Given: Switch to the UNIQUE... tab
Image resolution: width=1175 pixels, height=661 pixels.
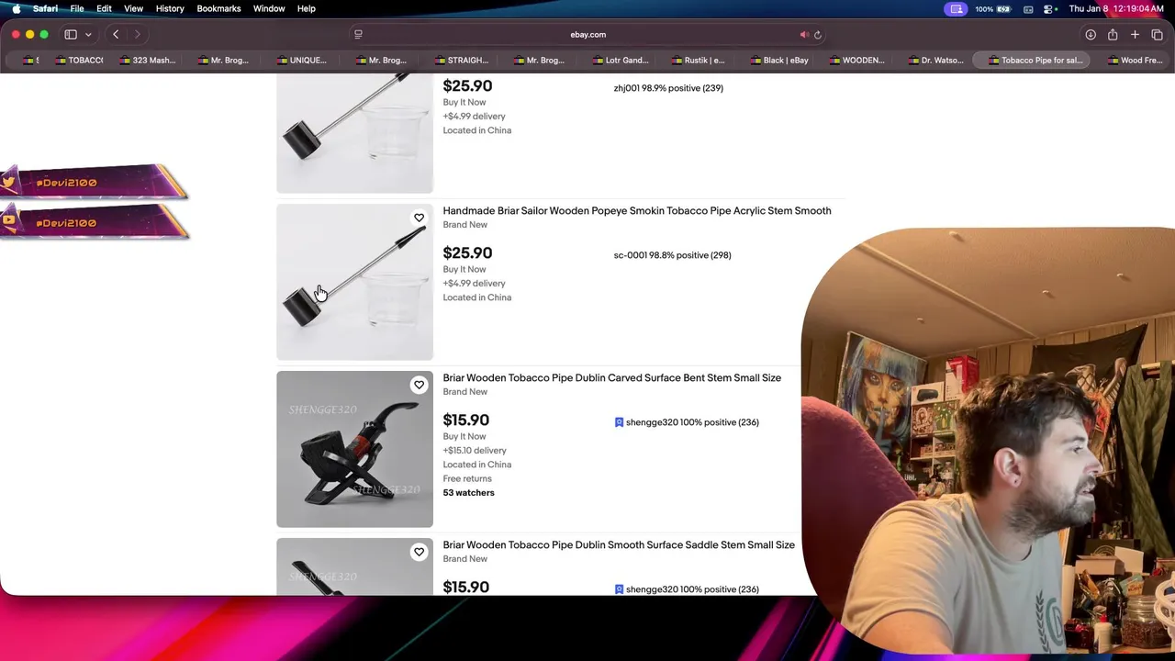Looking at the screenshot, I should pyautogui.click(x=301, y=61).
